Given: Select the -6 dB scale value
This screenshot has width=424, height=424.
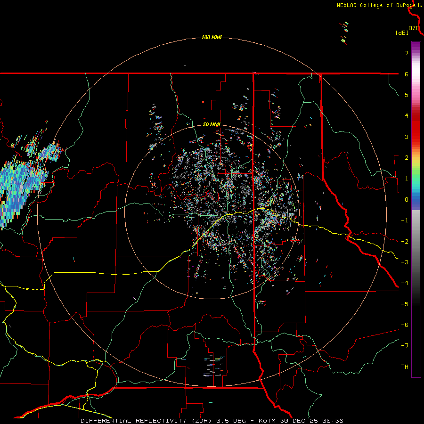Looking at the screenshot, I should click(x=405, y=325).
